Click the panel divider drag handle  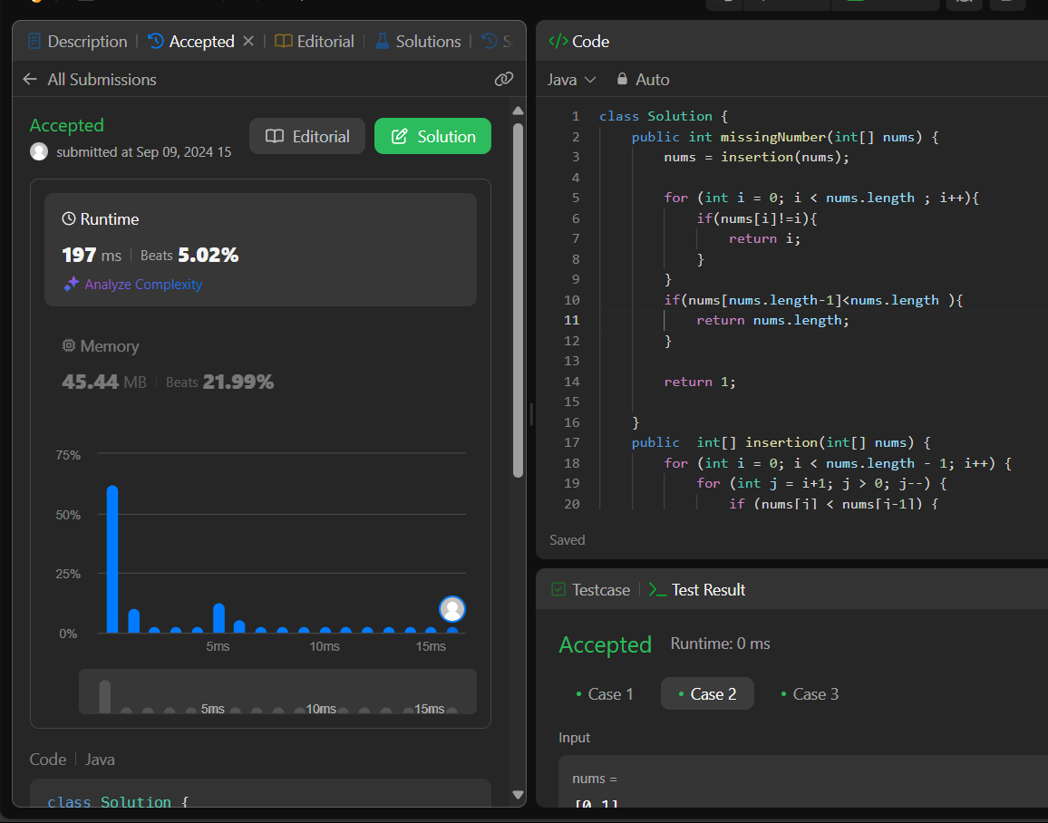531,414
